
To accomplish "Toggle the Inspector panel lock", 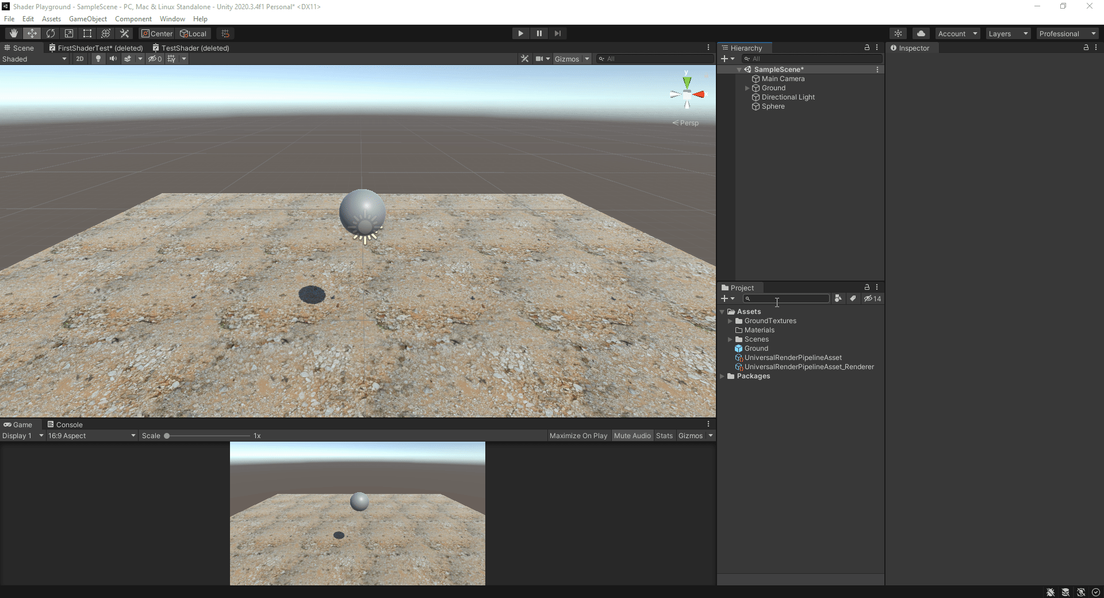I will [x=1086, y=48].
